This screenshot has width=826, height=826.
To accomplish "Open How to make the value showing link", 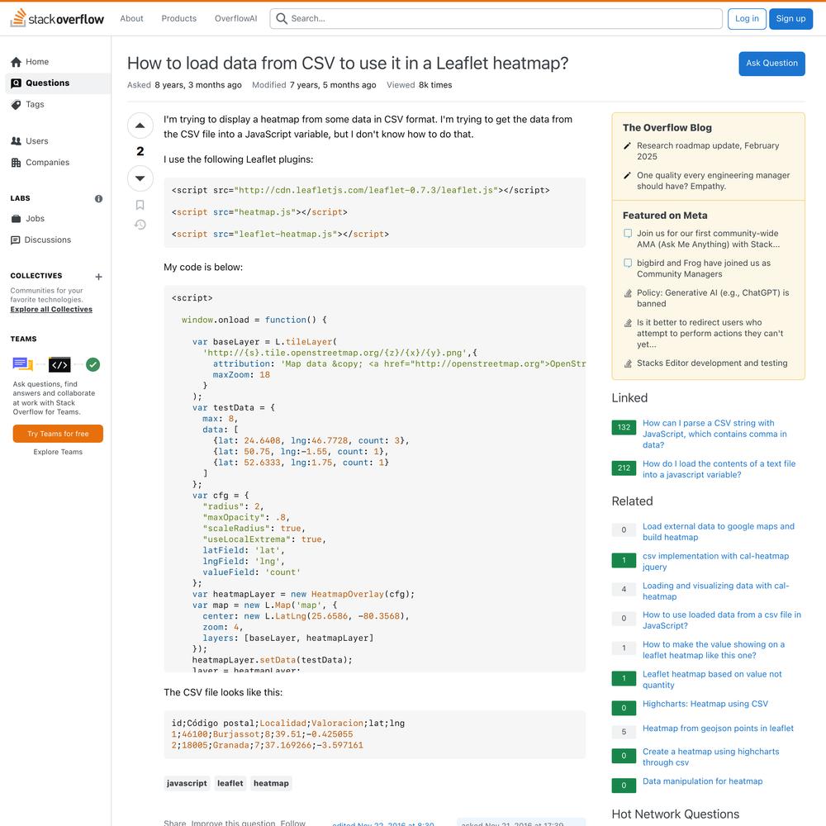I will point(714,650).
